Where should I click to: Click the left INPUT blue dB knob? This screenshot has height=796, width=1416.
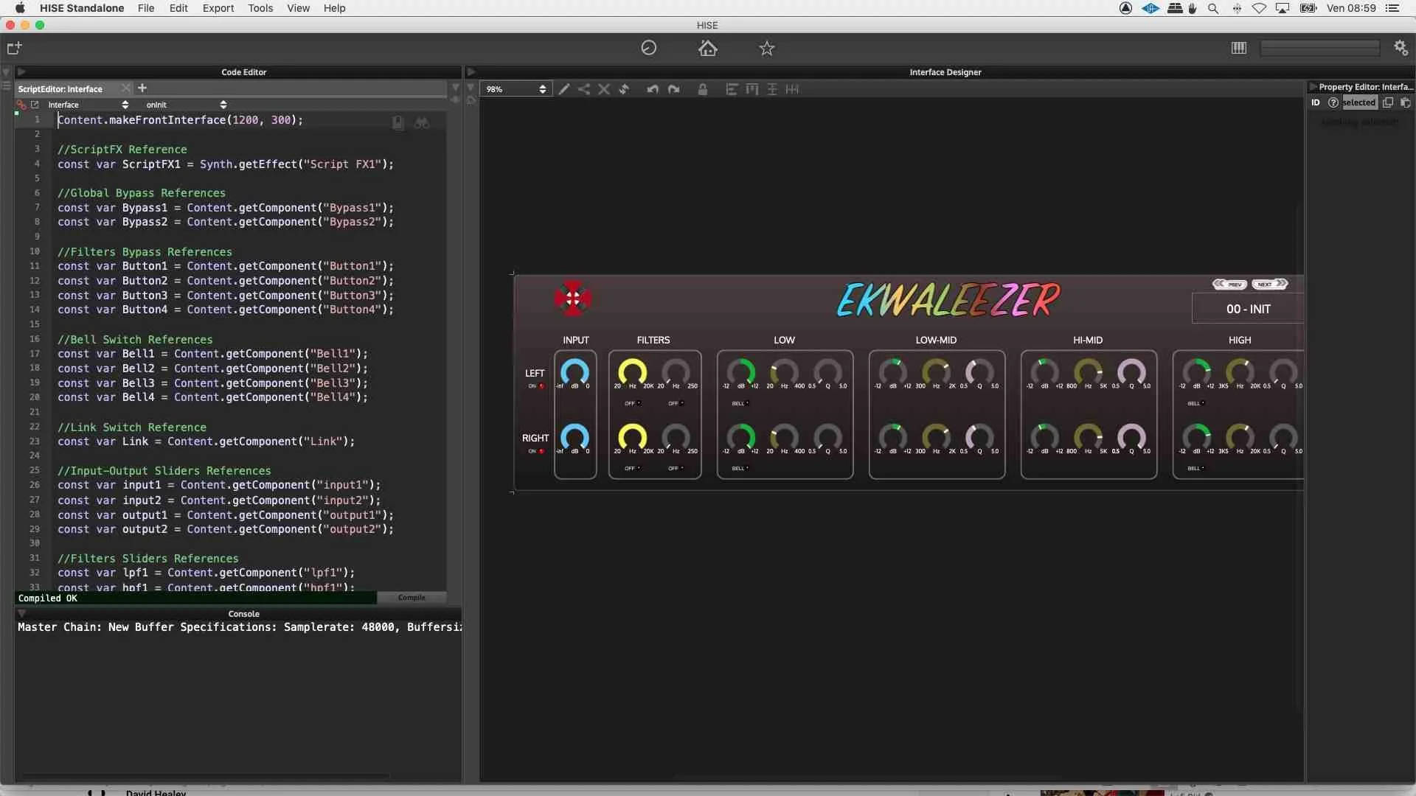575,372
